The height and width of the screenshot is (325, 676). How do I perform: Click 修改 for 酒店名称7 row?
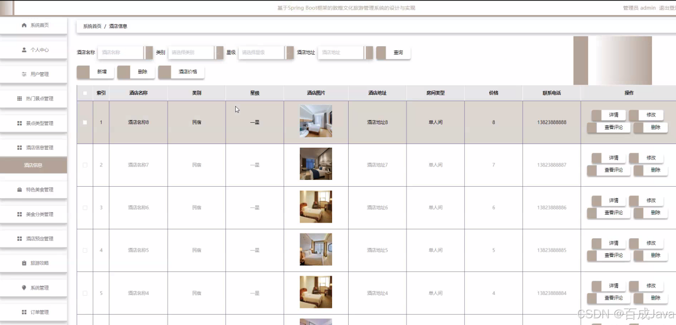click(x=646, y=158)
